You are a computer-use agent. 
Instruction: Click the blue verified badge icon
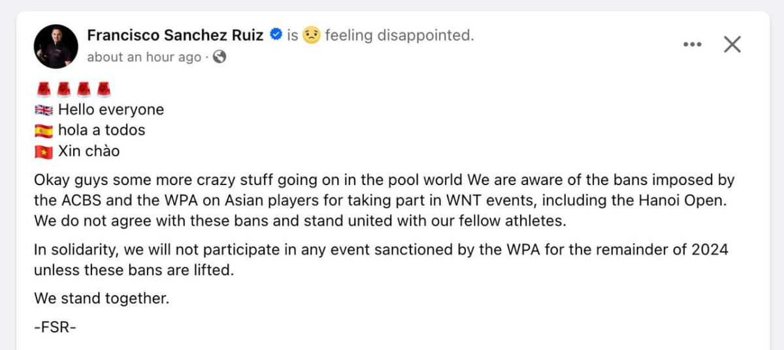(x=276, y=35)
